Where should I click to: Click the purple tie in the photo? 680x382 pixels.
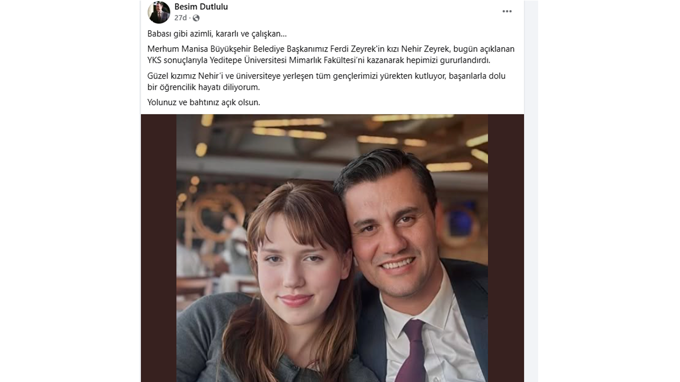(x=413, y=351)
